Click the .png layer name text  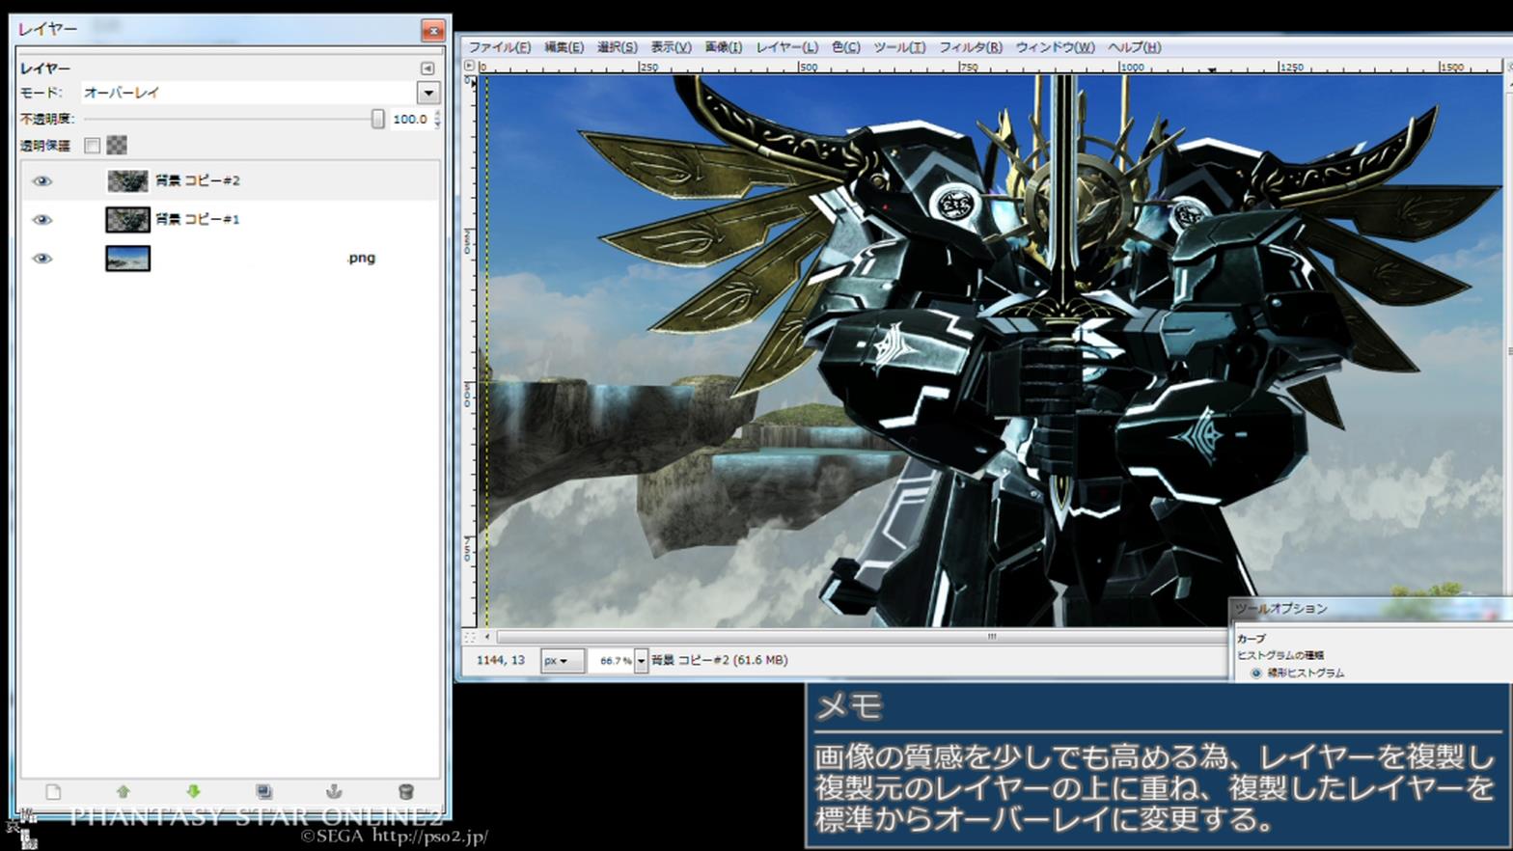(x=361, y=258)
